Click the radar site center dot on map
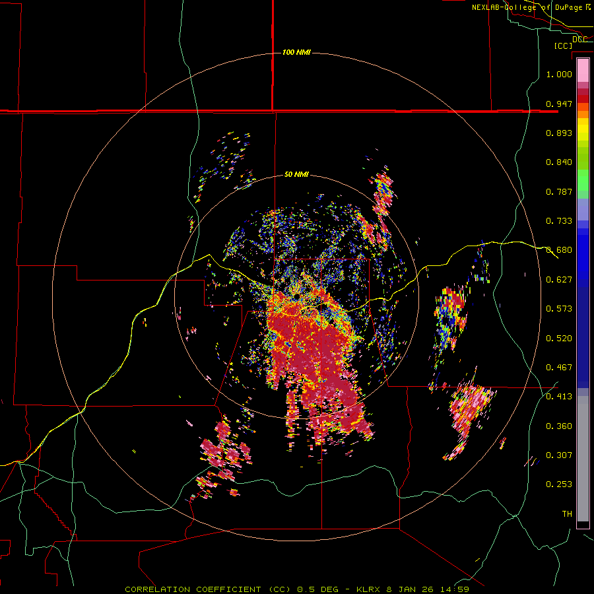 [x=296, y=296]
